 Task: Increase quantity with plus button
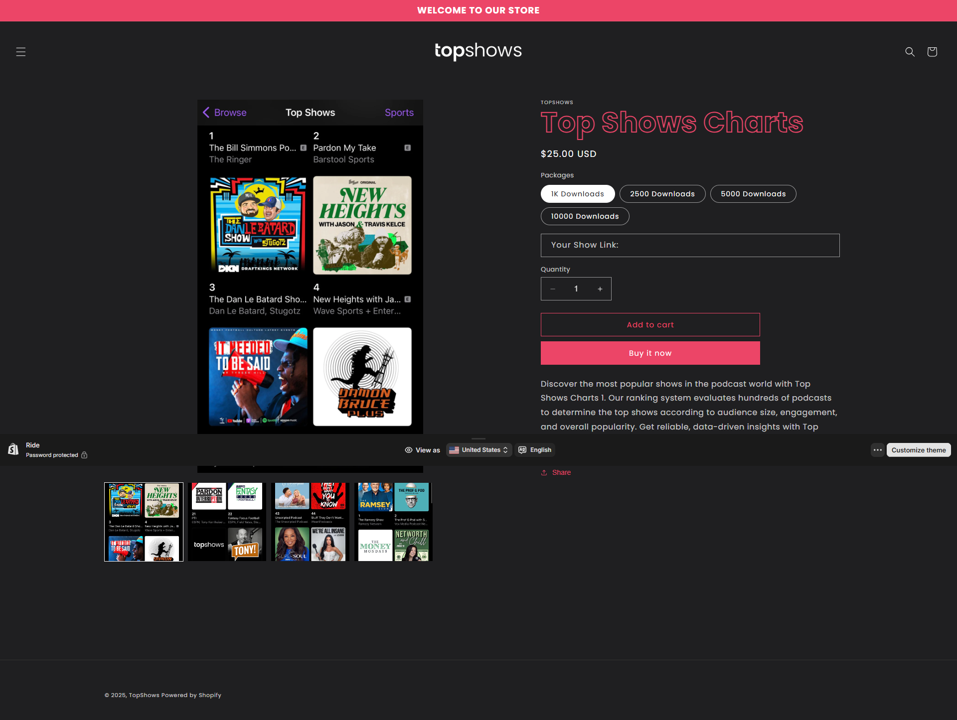pos(600,289)
